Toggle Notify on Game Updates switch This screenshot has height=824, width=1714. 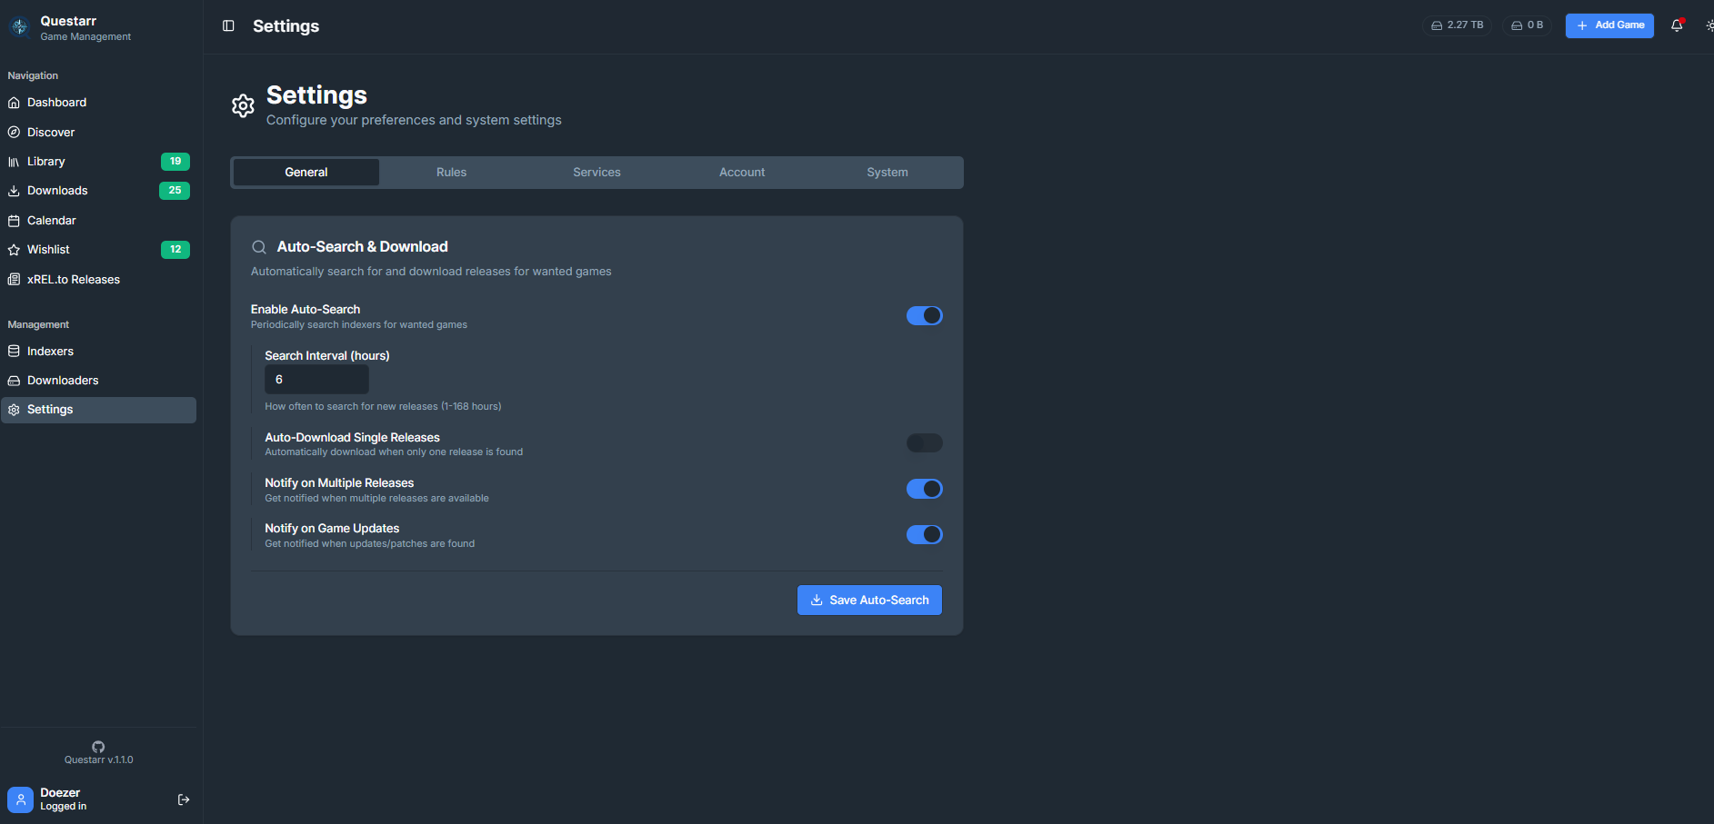pos(924,535)
